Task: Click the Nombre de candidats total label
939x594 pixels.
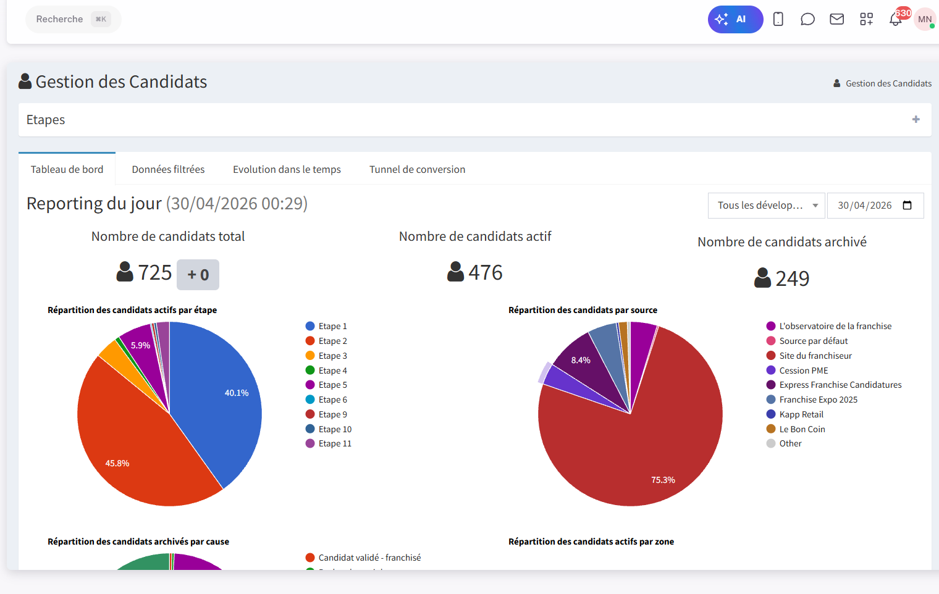Action: [x=168, y=236]
